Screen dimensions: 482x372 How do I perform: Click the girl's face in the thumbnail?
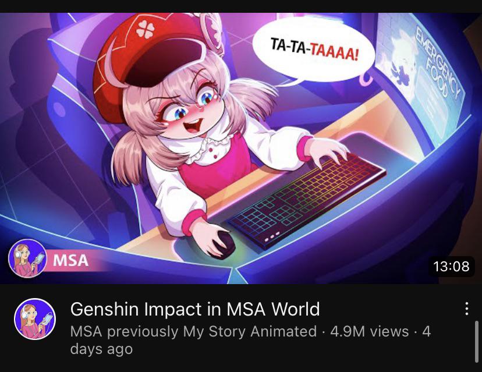coord(190,112)
